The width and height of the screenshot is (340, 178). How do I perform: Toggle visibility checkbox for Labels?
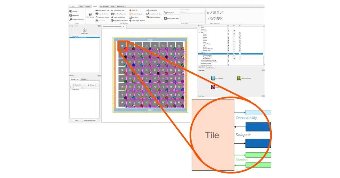pos(228,27)
